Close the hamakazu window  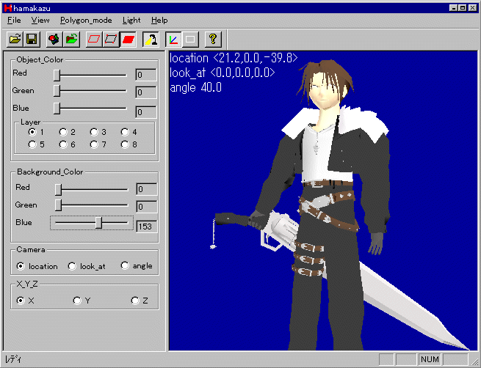click(472, 8)
